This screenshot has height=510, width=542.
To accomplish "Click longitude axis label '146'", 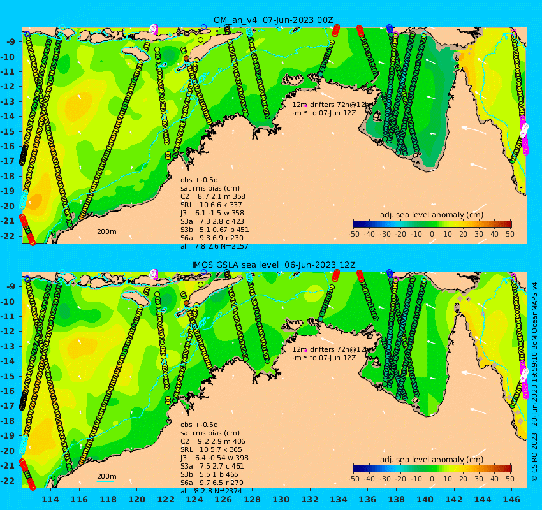I will tap(511, 499).
